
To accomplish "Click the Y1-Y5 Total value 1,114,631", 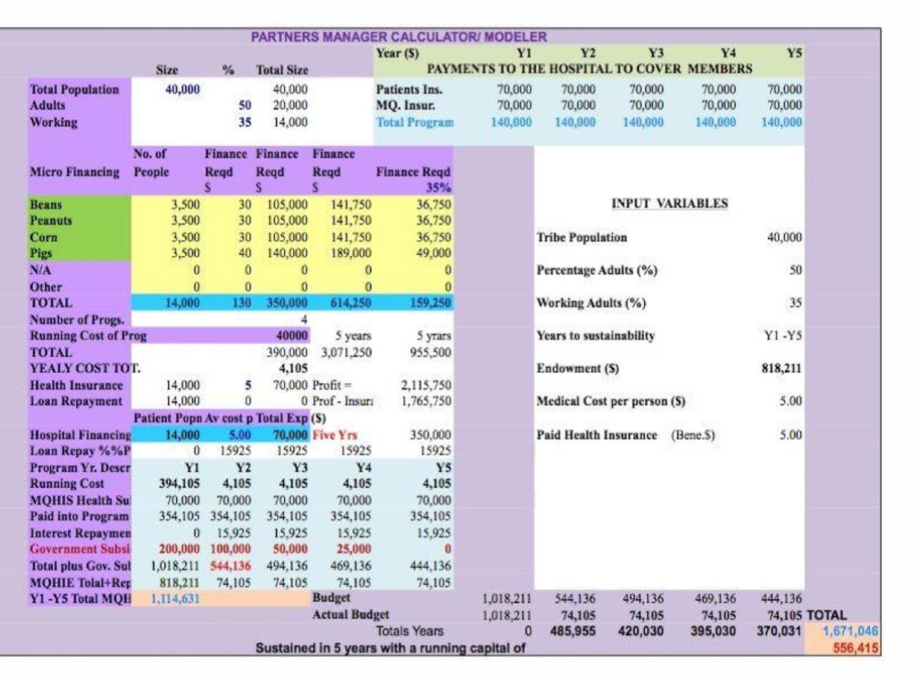I will click(177, 598).
